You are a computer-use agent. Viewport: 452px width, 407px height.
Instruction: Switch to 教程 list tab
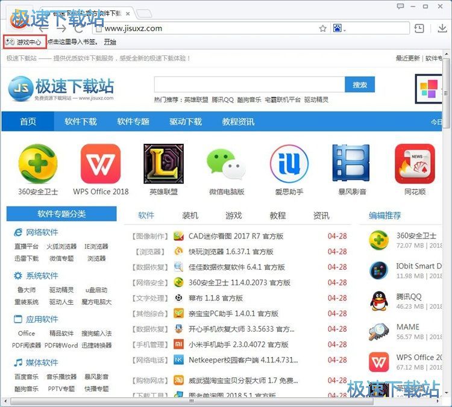tap(278, 215)
